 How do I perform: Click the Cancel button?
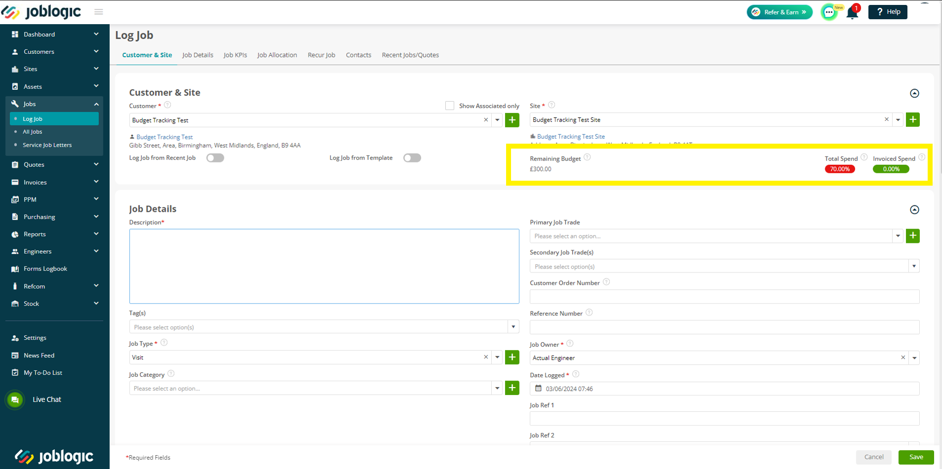[x=873, y=457]
